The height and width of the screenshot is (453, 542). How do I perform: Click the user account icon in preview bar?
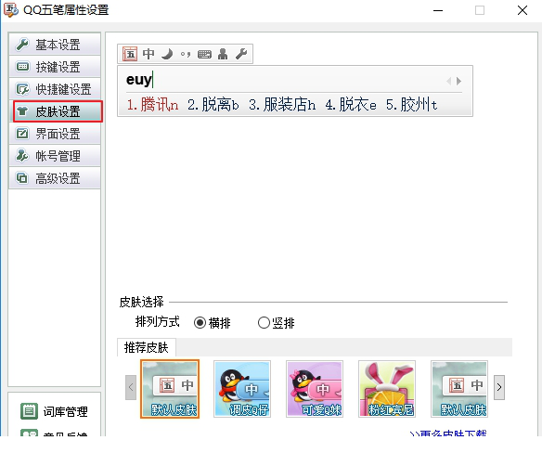click(x=223, y=54)
